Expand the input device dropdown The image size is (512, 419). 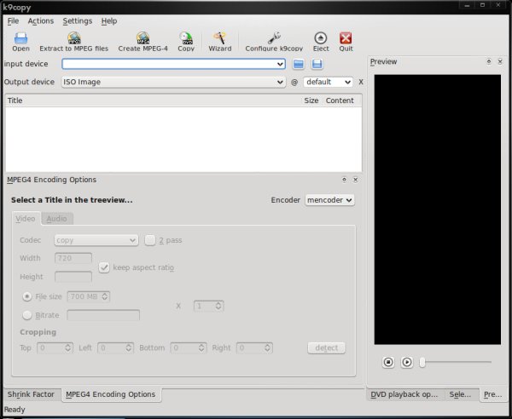(280, 64)
